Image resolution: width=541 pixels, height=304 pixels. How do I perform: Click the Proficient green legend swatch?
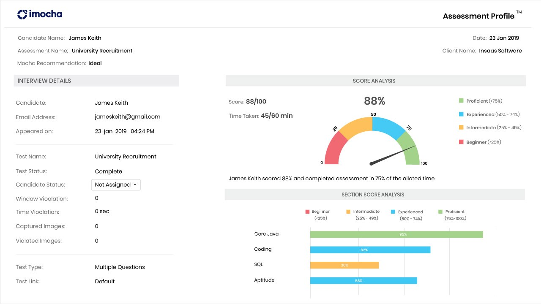pyautogui.click(x=461, y=101)
